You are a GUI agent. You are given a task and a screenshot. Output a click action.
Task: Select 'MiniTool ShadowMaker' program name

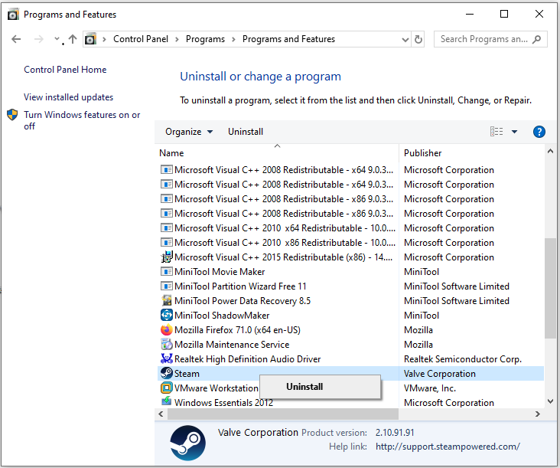pyautogui.click(x=222, y=316)
